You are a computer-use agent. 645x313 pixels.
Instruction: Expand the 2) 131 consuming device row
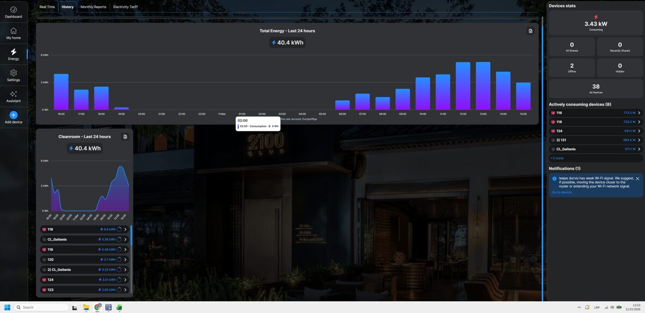point(639,140)
